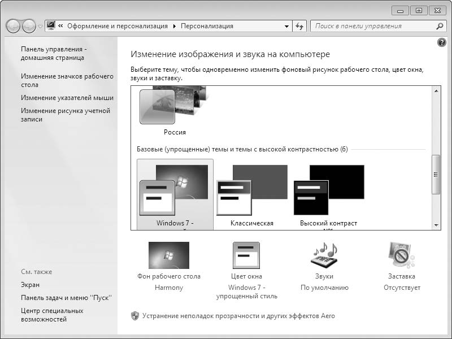Click the Back navigation arrow button
452x339 pixels.
pyautogui.click(x=13, y=26)
